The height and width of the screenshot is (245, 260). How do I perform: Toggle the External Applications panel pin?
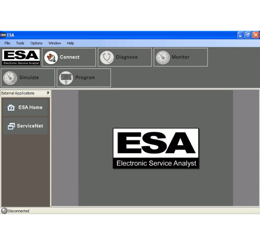pyautogui.click(x=48, y=93)
